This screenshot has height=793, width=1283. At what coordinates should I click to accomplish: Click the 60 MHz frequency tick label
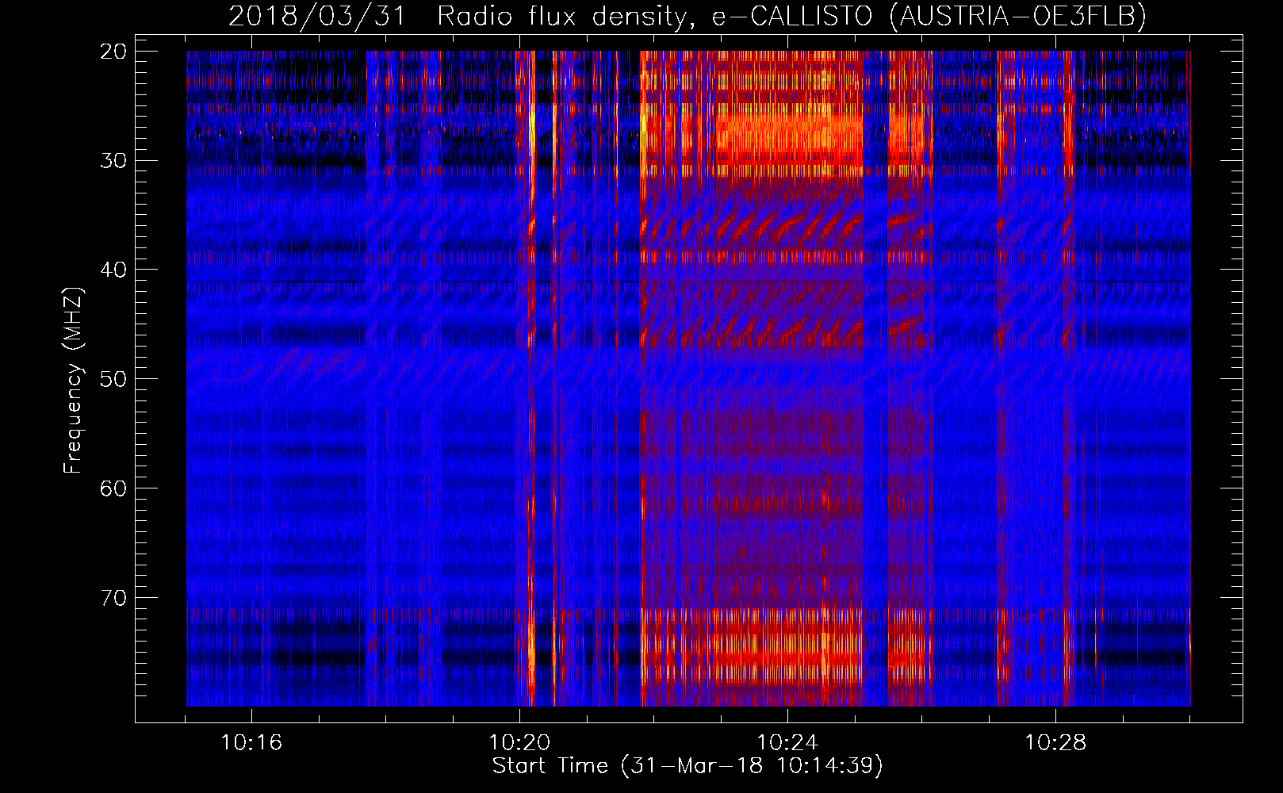click(113, 488)
